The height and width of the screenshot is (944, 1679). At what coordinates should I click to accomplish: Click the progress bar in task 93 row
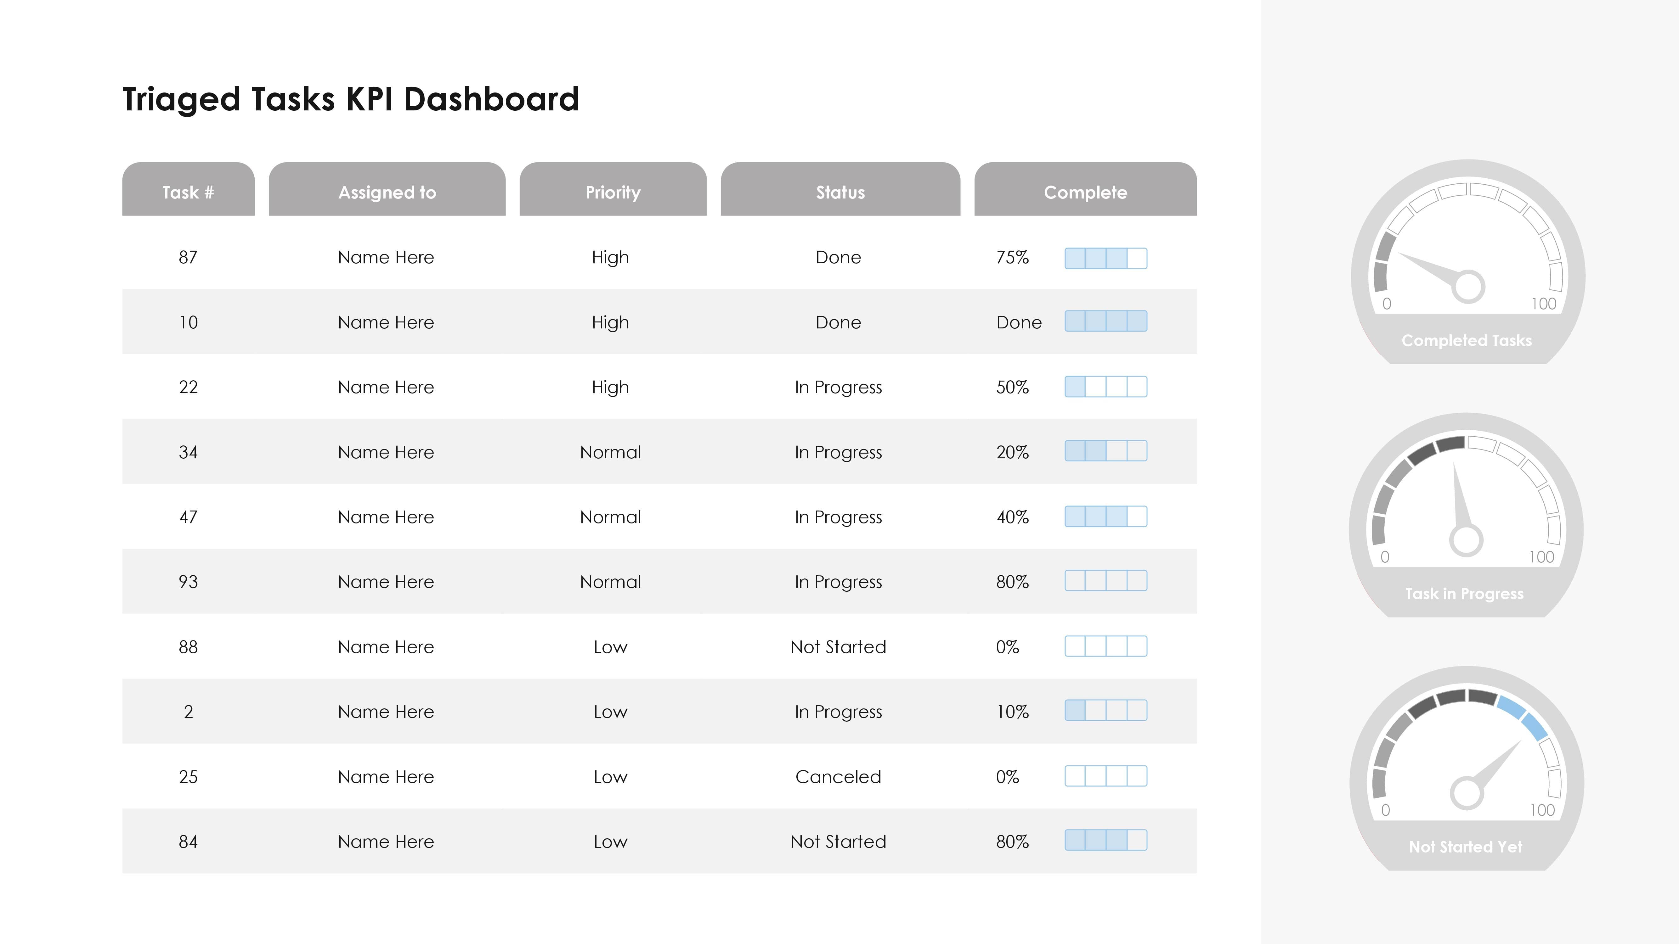(1106, 580)
